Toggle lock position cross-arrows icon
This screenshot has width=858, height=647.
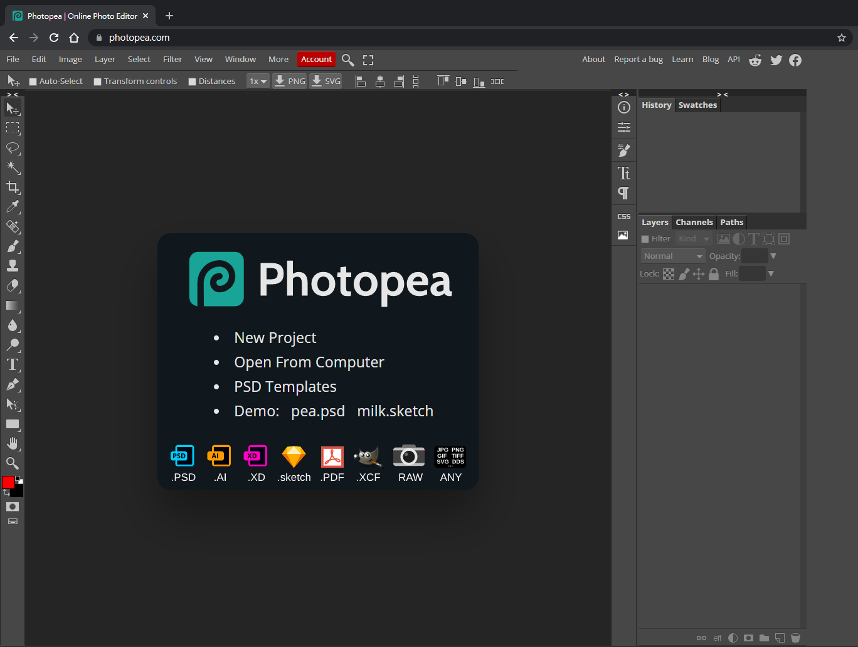699,274
